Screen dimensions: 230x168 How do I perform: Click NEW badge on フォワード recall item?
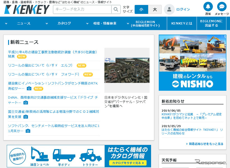[x=88, y=74]
